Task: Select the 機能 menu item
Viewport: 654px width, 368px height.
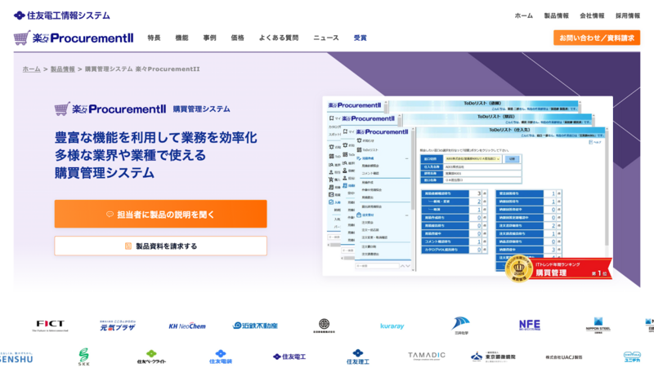Action: click(x=181, y=38)
